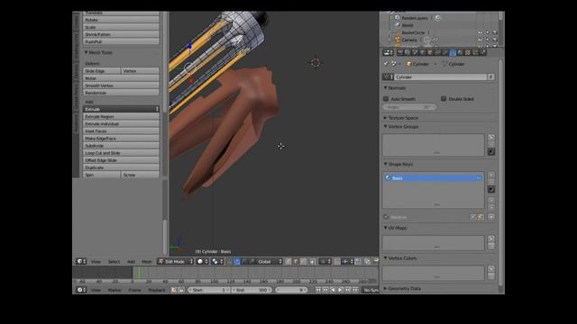Click the Cylinder mesh name field
The width and height of the screenshot is (577, 324).
(441, 77)
